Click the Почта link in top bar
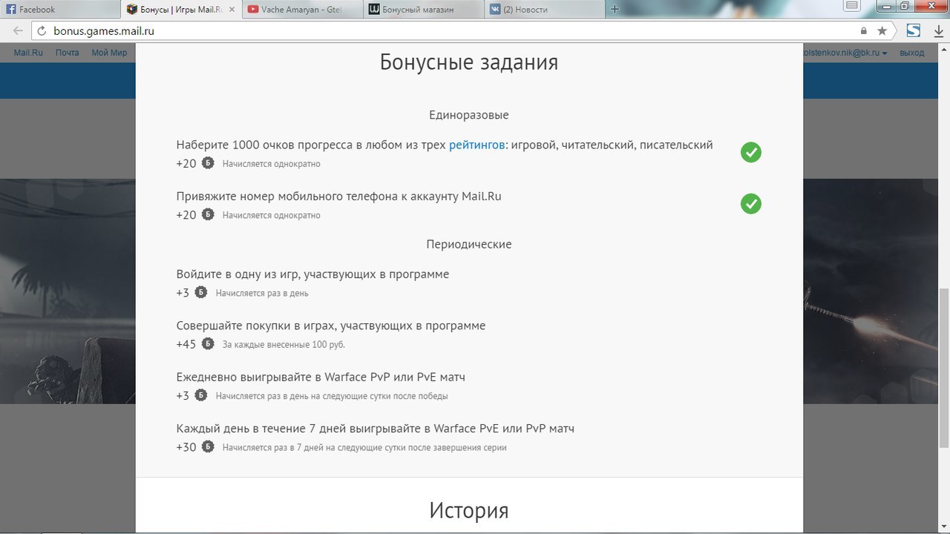The image size is (950, 534). coord(67,53)
